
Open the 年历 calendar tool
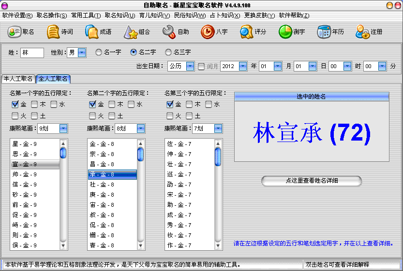pos(330,32)
